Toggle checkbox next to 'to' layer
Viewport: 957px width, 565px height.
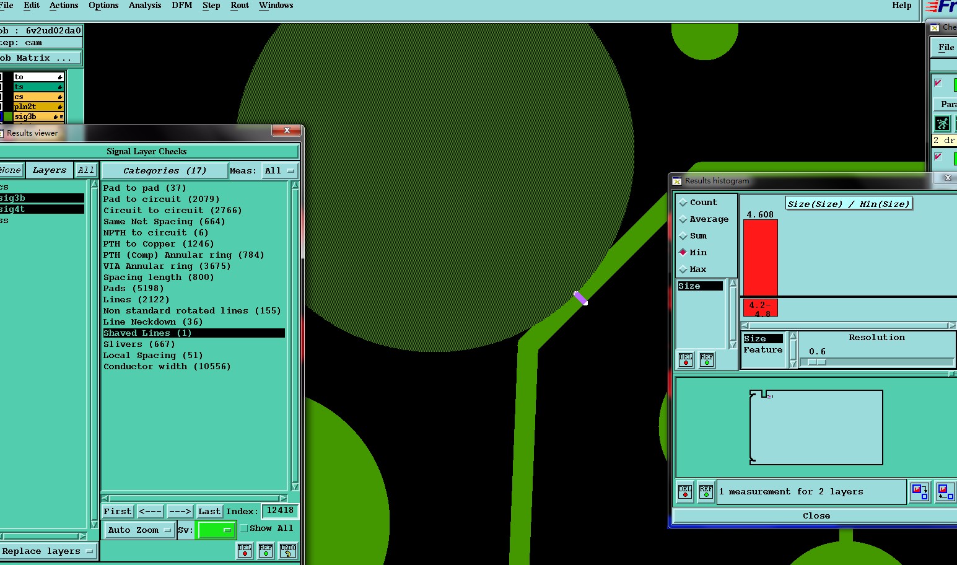(x=1, y=77)
